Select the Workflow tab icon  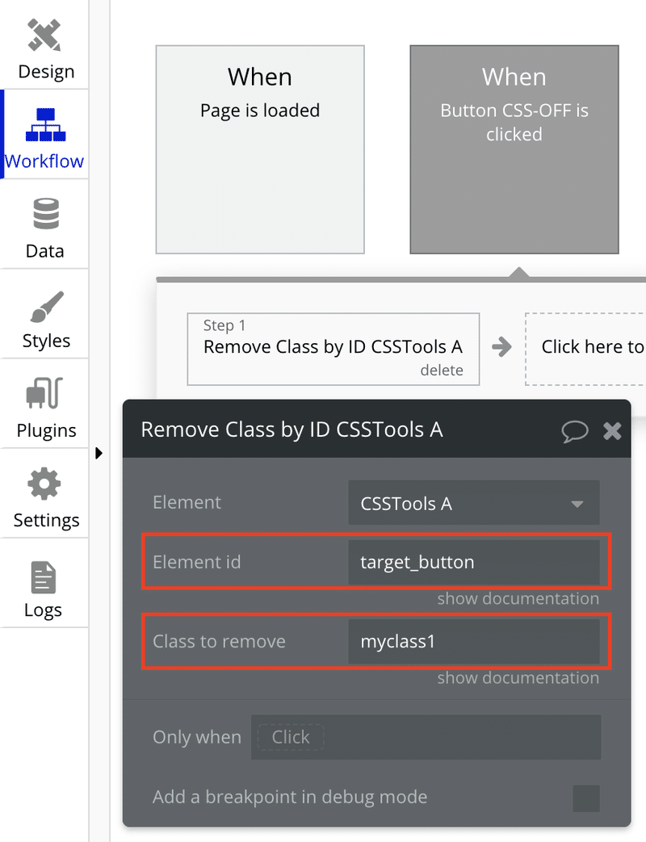click(46, 124)
